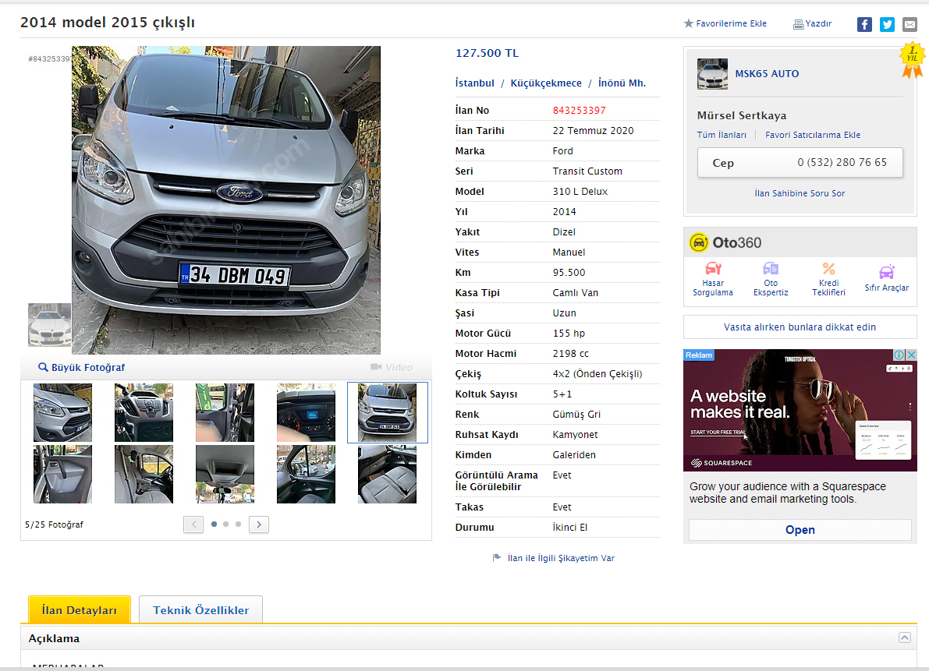929x671 pixels.
Task: Share listing on Twitter
Action: click(x=887, y=24)
